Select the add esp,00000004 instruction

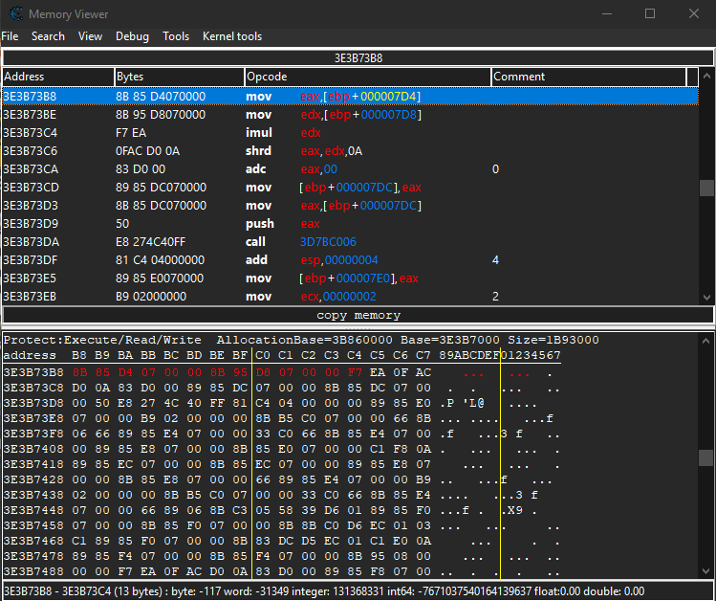[x=350, y=260]
